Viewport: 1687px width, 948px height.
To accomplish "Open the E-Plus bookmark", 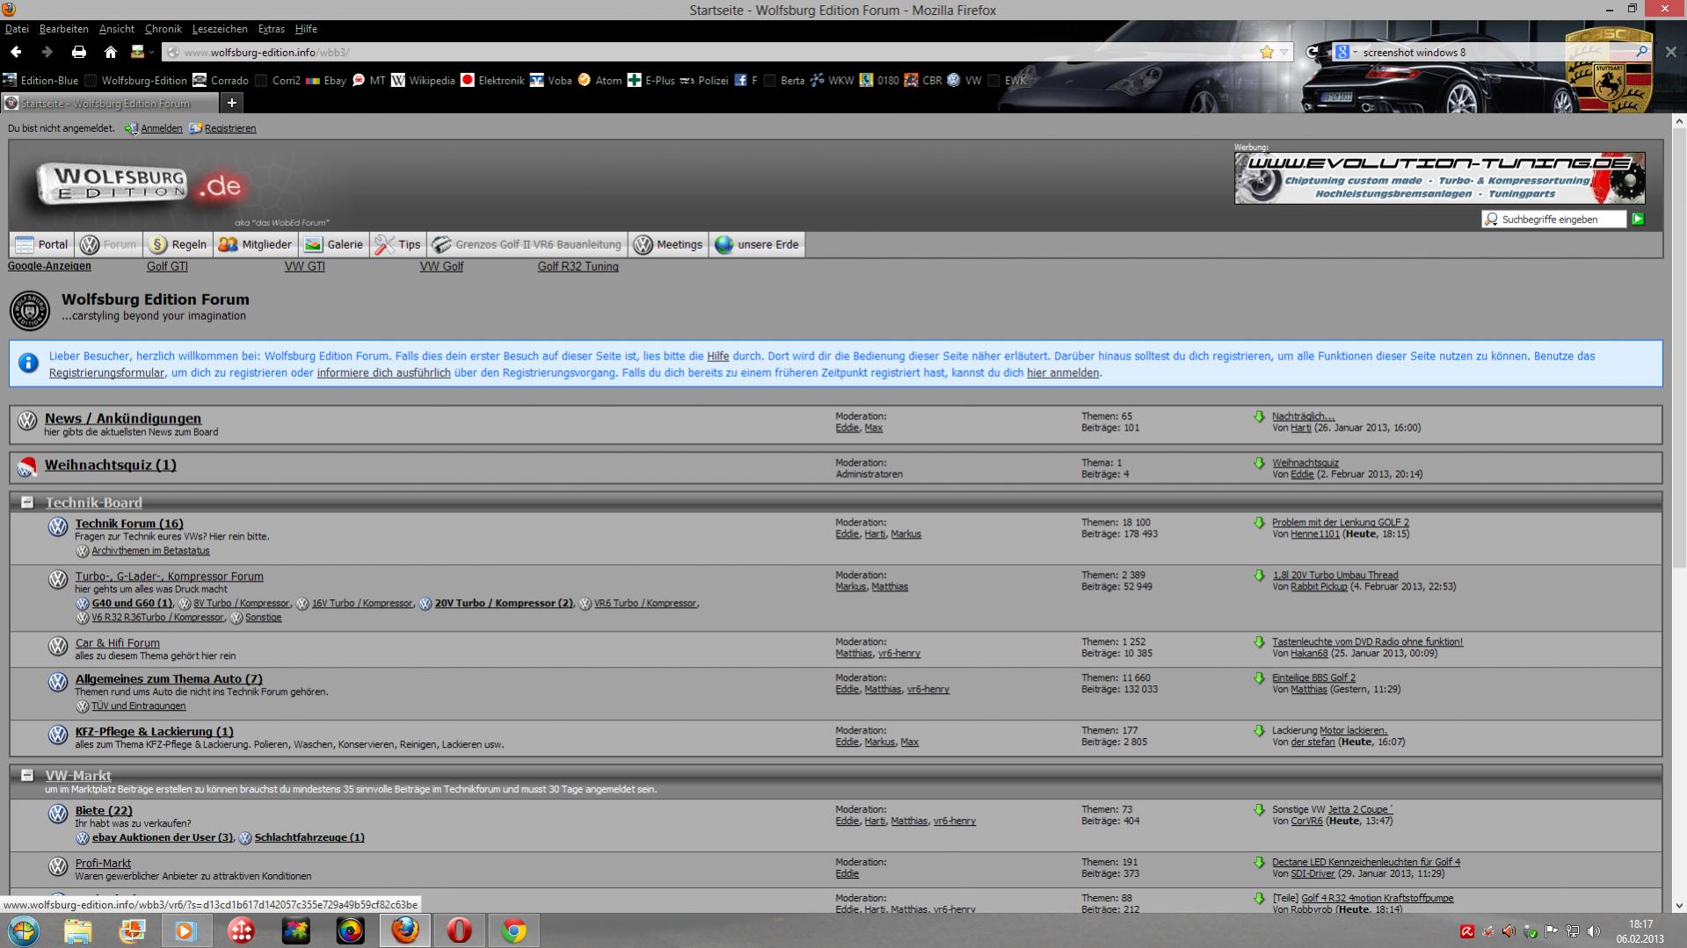I will [651, 80].
